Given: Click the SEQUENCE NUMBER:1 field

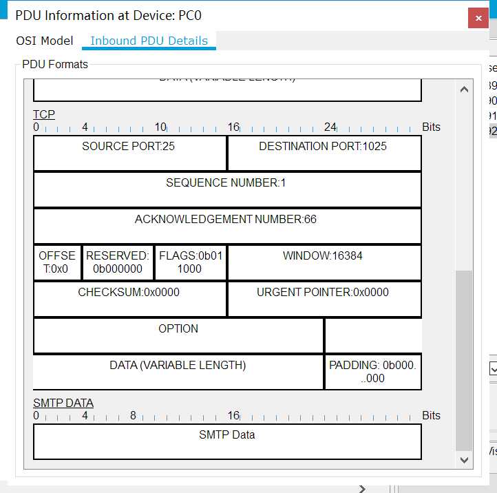Looking at the screenshot, I should point(227,189).
